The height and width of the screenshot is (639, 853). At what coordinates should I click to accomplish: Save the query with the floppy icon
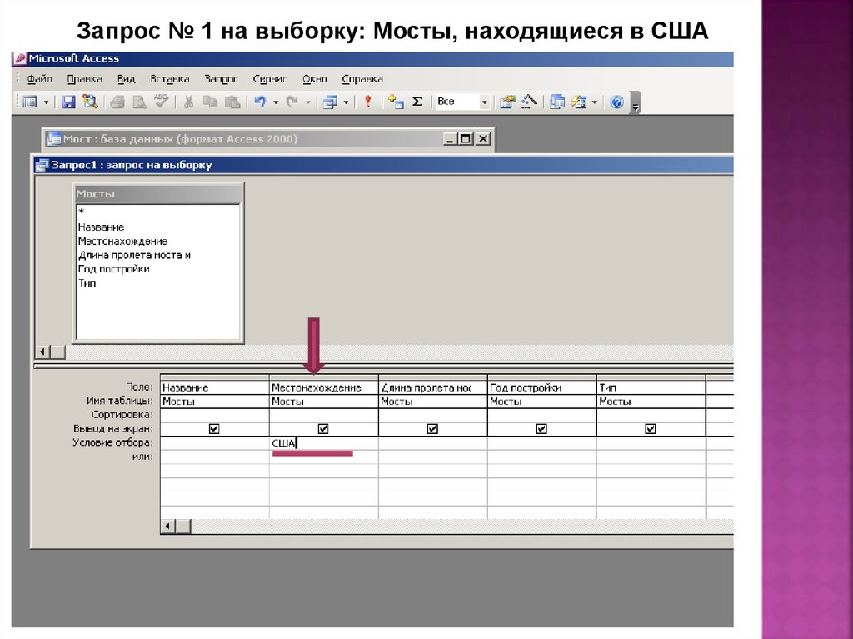(x=68, y=102)
